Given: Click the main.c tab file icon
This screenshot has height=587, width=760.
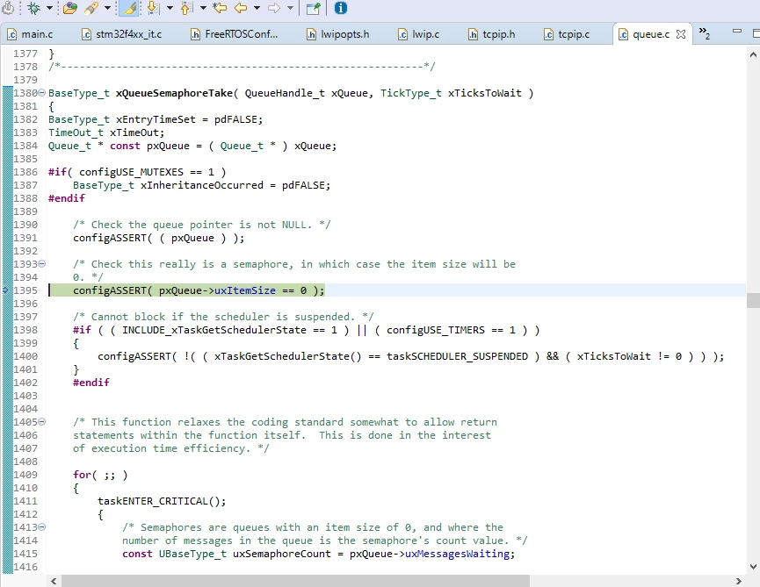Looking at the screenshot, I should point(12,34).
